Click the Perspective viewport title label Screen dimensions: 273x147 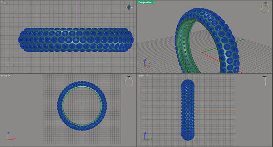[x=145, y=2]
